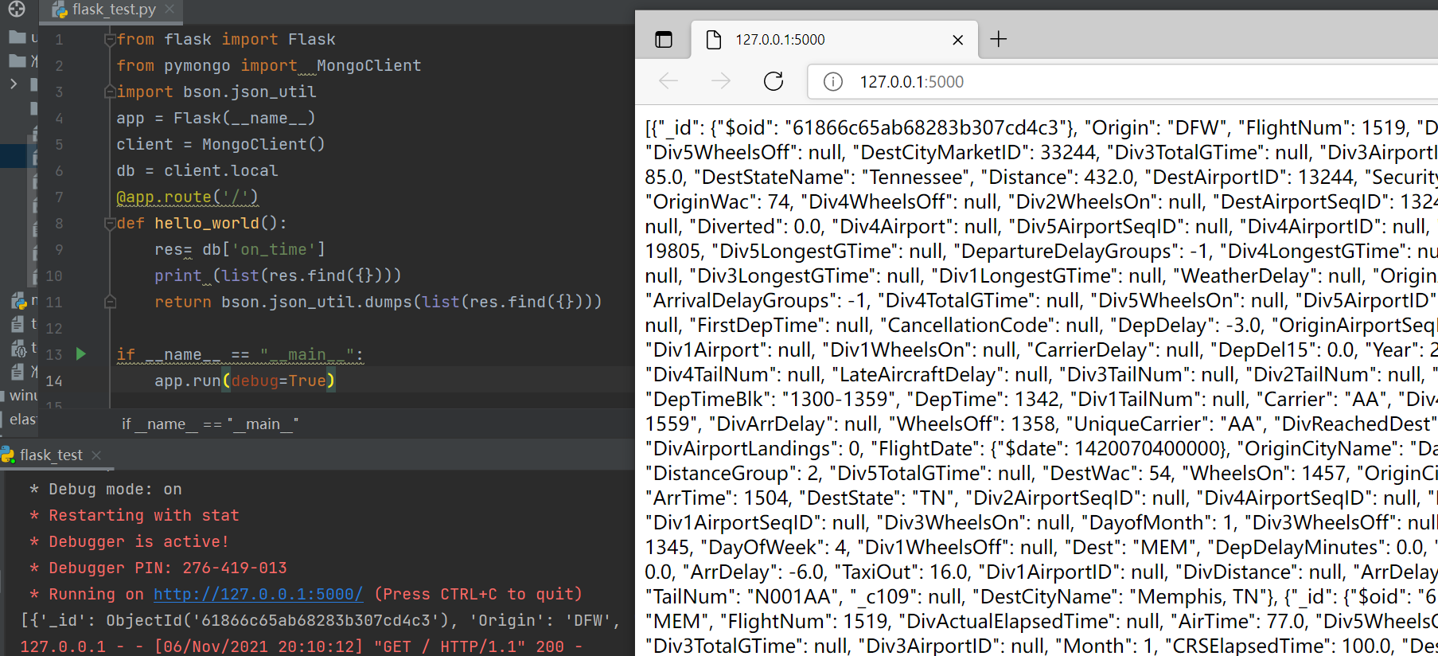
Task: Click the breadcrumb if __name__ == "__main__"
Action: pyautogui.click(x=210, y=424)
